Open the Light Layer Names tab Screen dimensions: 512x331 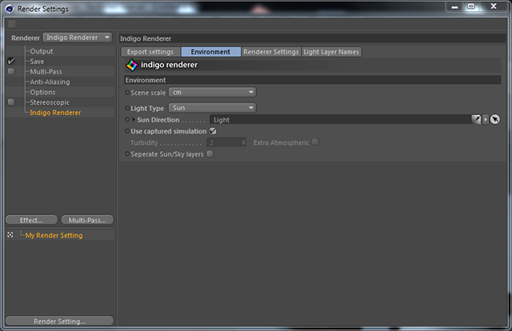[331, 52]
